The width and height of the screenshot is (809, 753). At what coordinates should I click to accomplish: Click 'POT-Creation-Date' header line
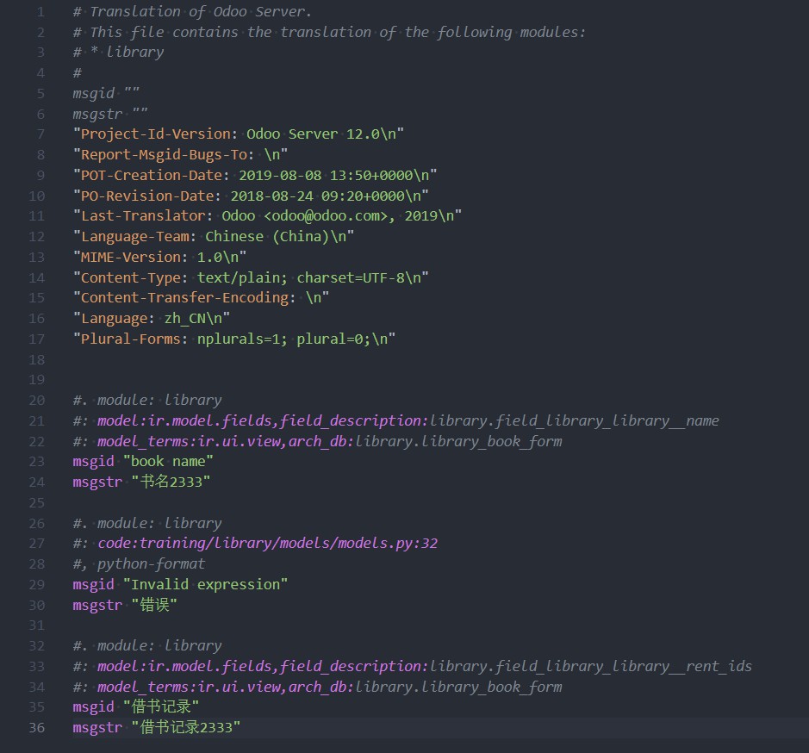click(255, 175)
